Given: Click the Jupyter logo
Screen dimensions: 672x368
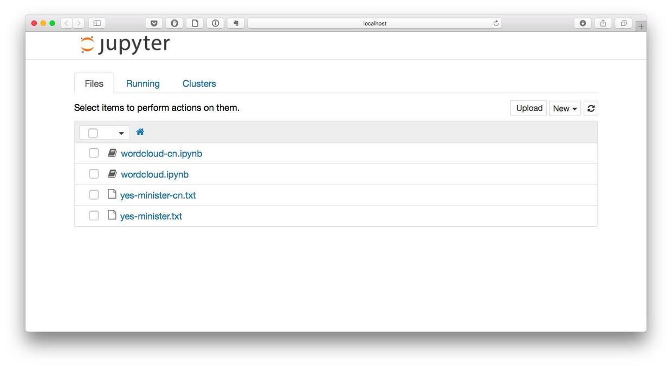Looking at the screenshot, I should click(125, 44).
